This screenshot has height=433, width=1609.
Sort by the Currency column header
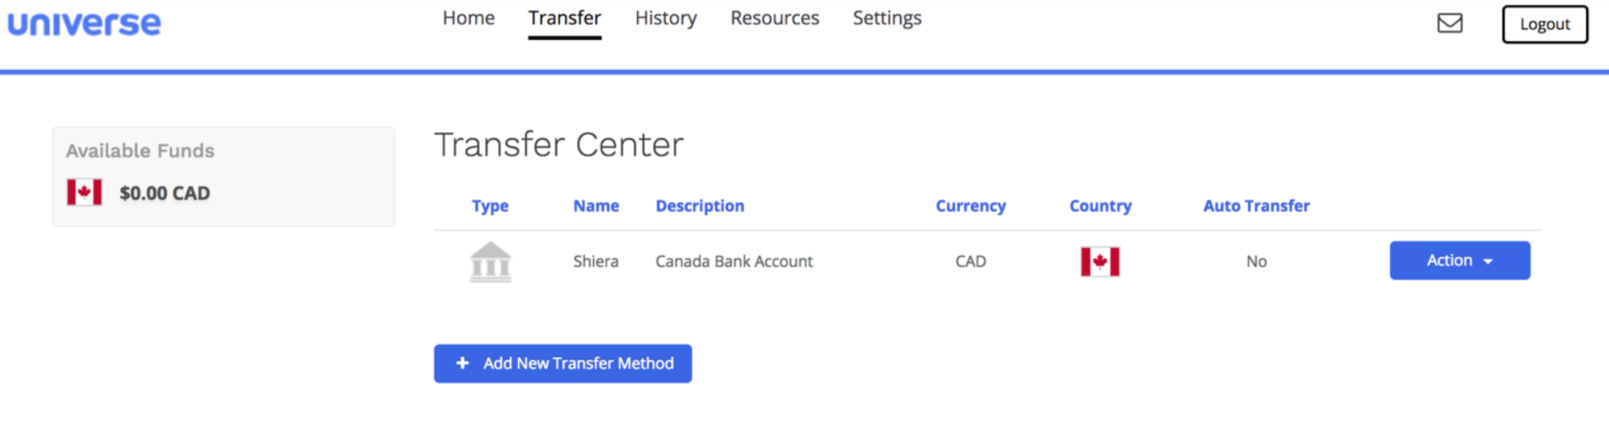[x=971, y=206]
